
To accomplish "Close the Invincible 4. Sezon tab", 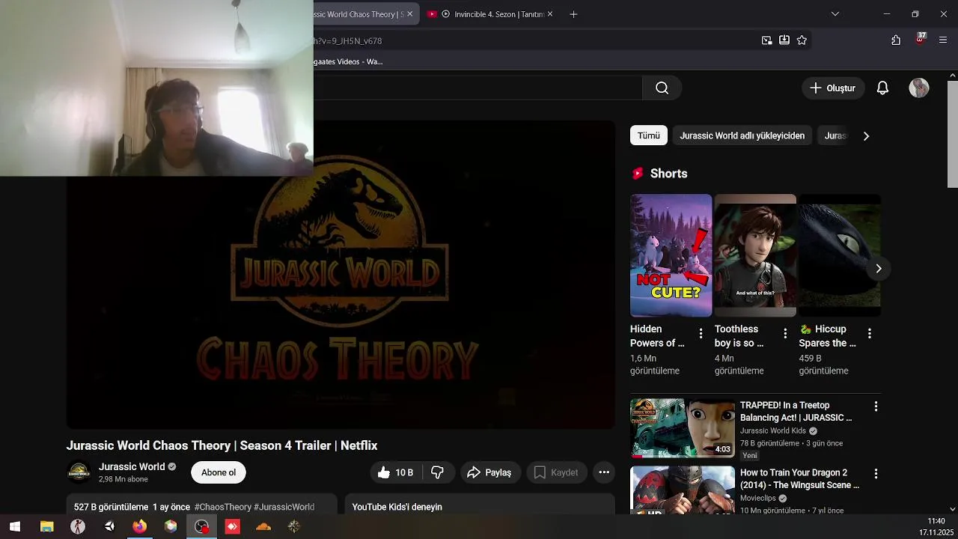I will [x=550, y=14].
